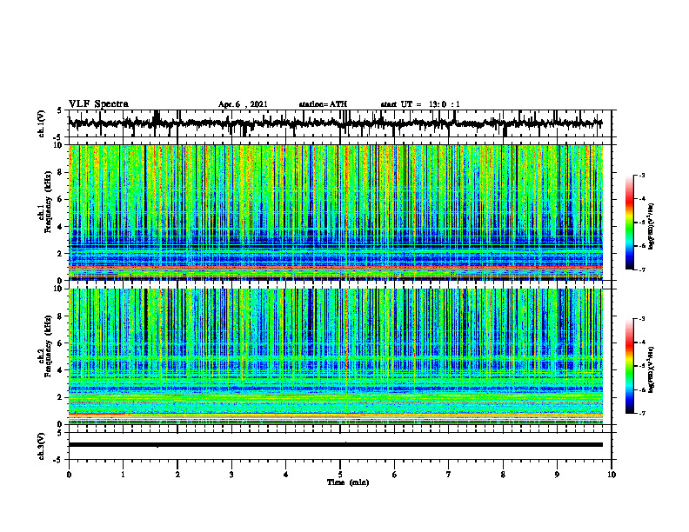Click inside the ch.1 spectrogram panel
689x532 pixels.
pos(335,212)
